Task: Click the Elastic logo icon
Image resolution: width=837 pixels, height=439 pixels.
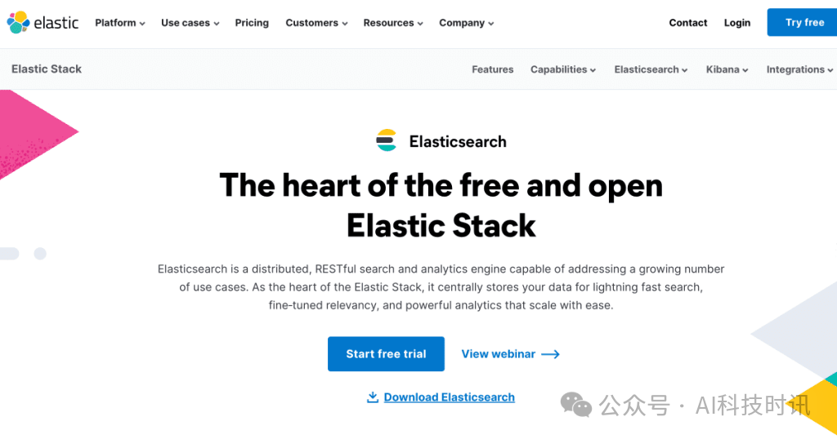Action: pos(18,22)
